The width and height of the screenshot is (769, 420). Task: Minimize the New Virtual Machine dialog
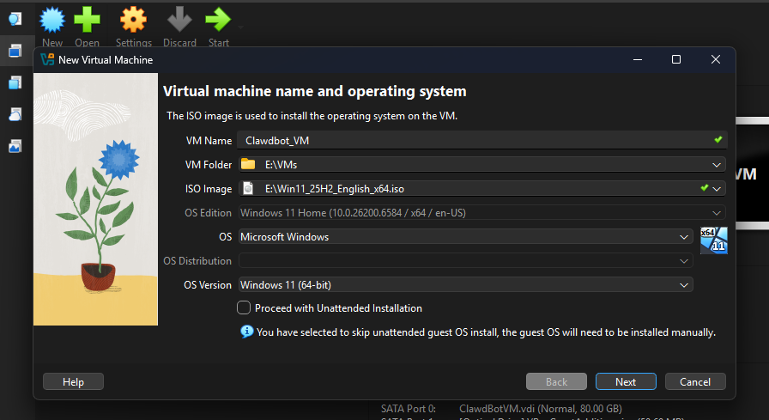click(638, 59)
